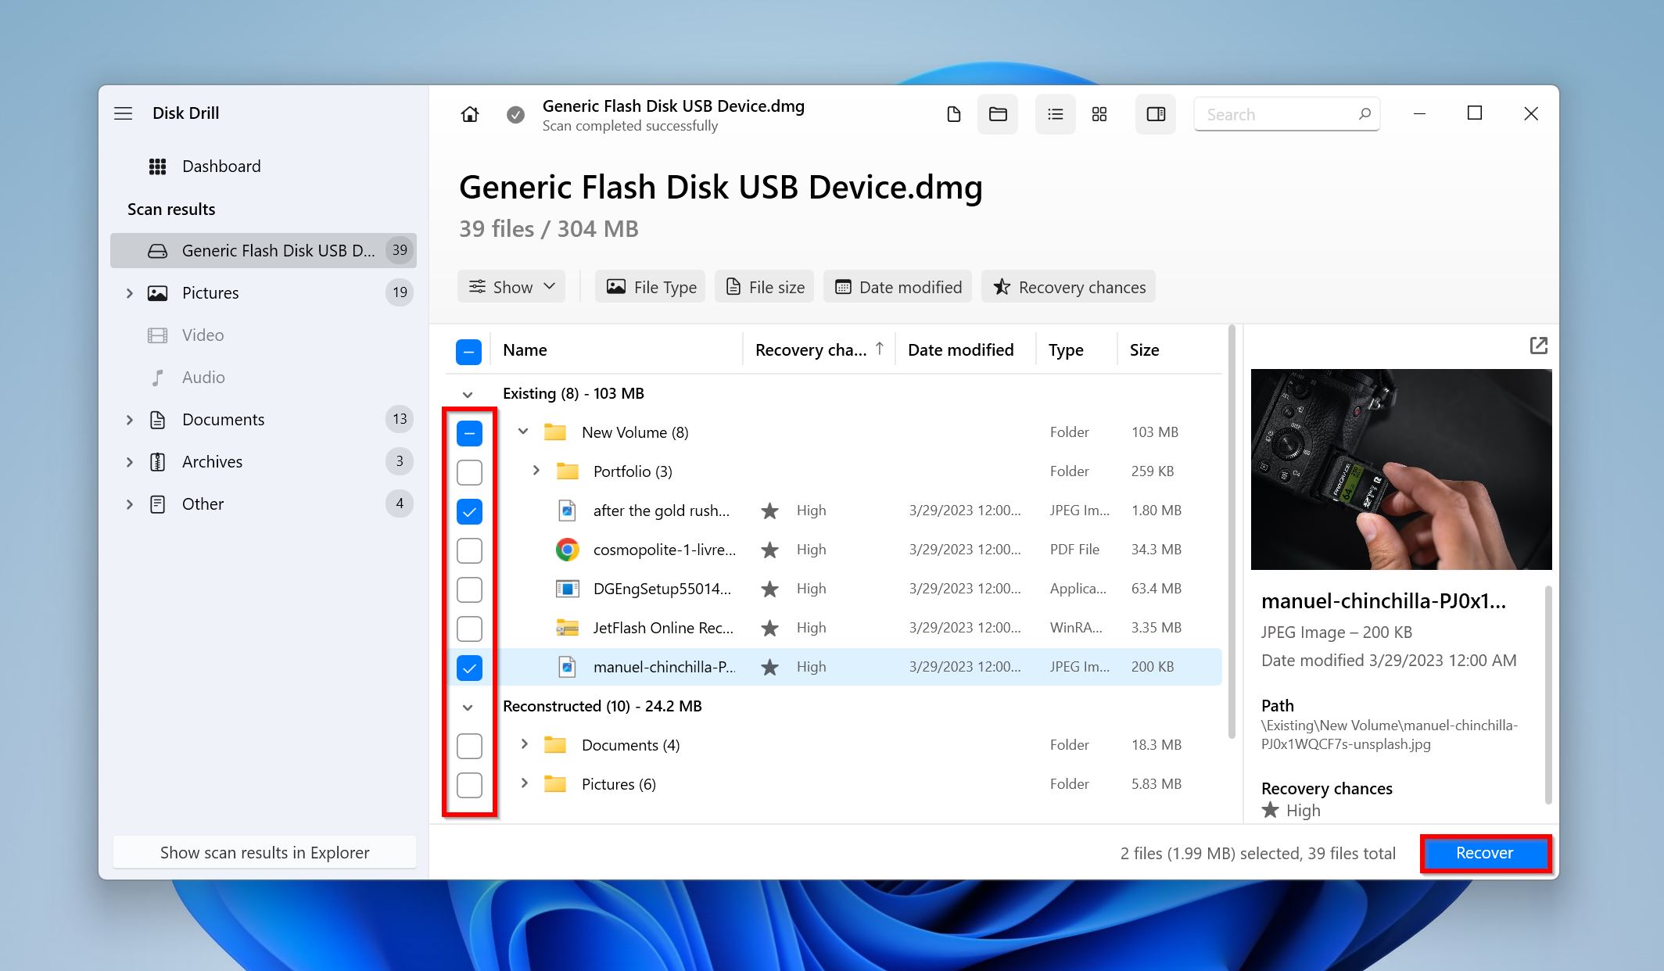Click the split panel view icon
The height and width of the screenshot is (971, 1664).
pyautogui.click(x=1154, y=113)
